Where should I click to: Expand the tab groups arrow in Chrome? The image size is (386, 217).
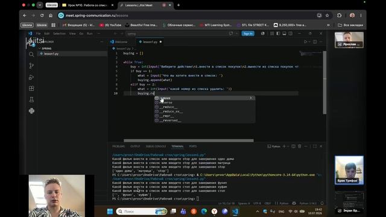40,5
